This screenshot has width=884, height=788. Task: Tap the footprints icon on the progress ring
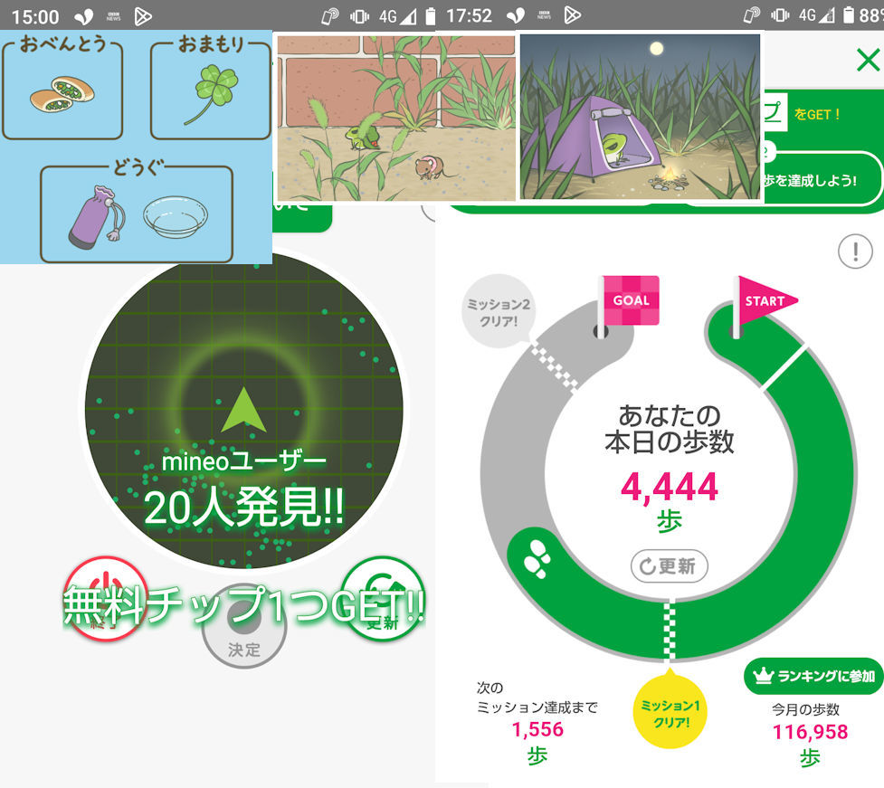click(537, 559)
